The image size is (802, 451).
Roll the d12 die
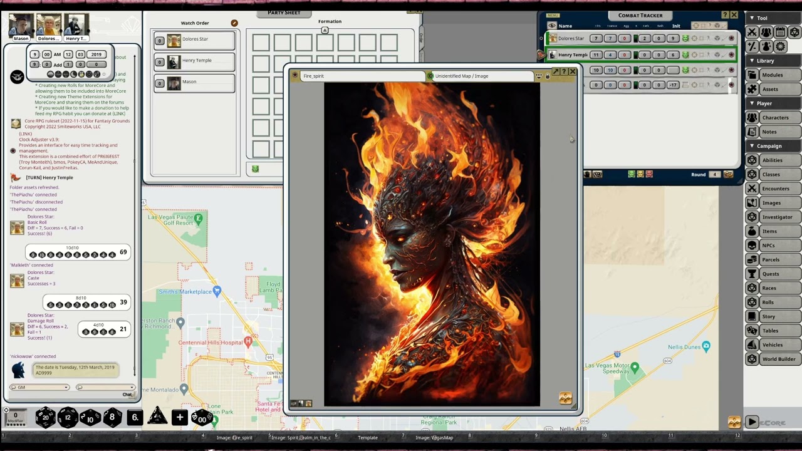click(x=68, y=417)
